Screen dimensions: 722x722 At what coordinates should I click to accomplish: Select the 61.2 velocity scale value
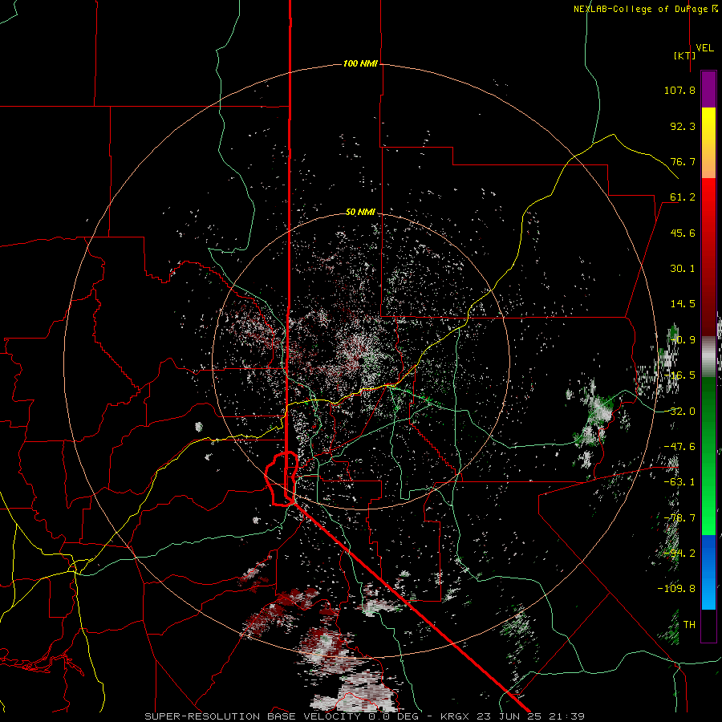[683, 197]
